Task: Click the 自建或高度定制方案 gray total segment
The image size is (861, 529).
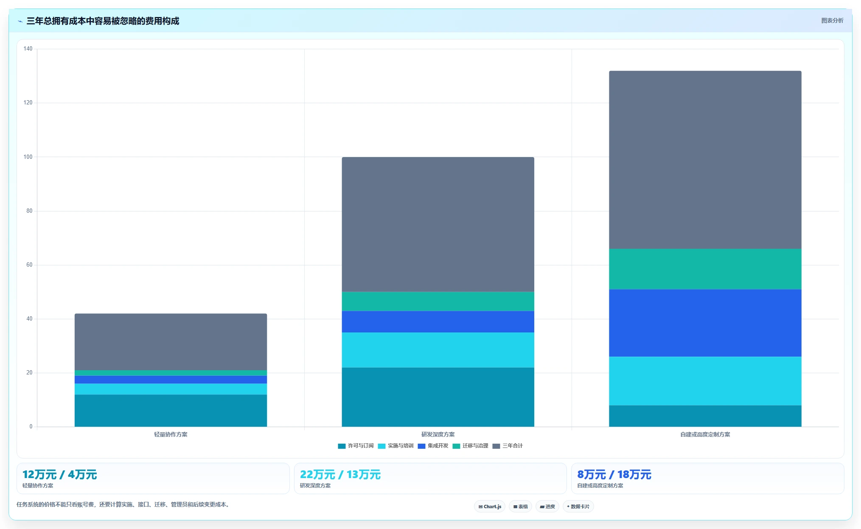Action: 705,160
